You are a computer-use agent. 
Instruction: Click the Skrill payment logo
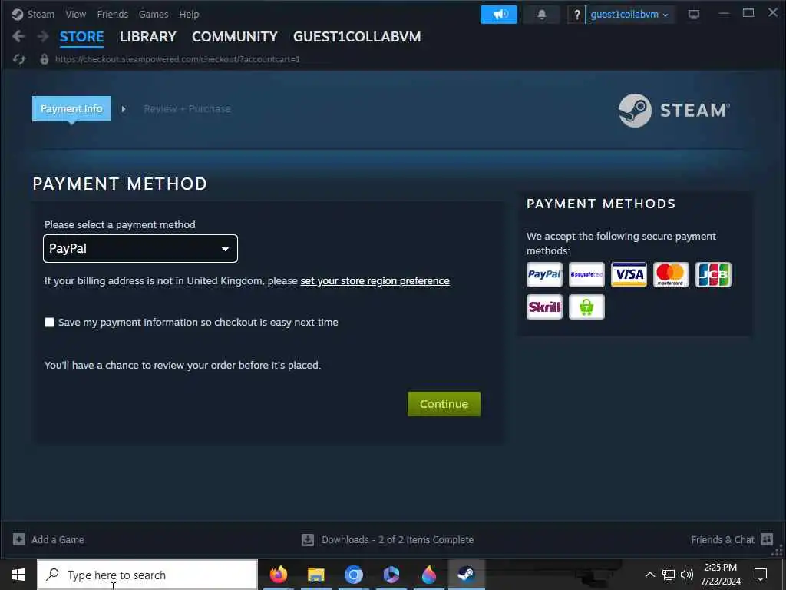pyautogui.click(x=544, y=307)
